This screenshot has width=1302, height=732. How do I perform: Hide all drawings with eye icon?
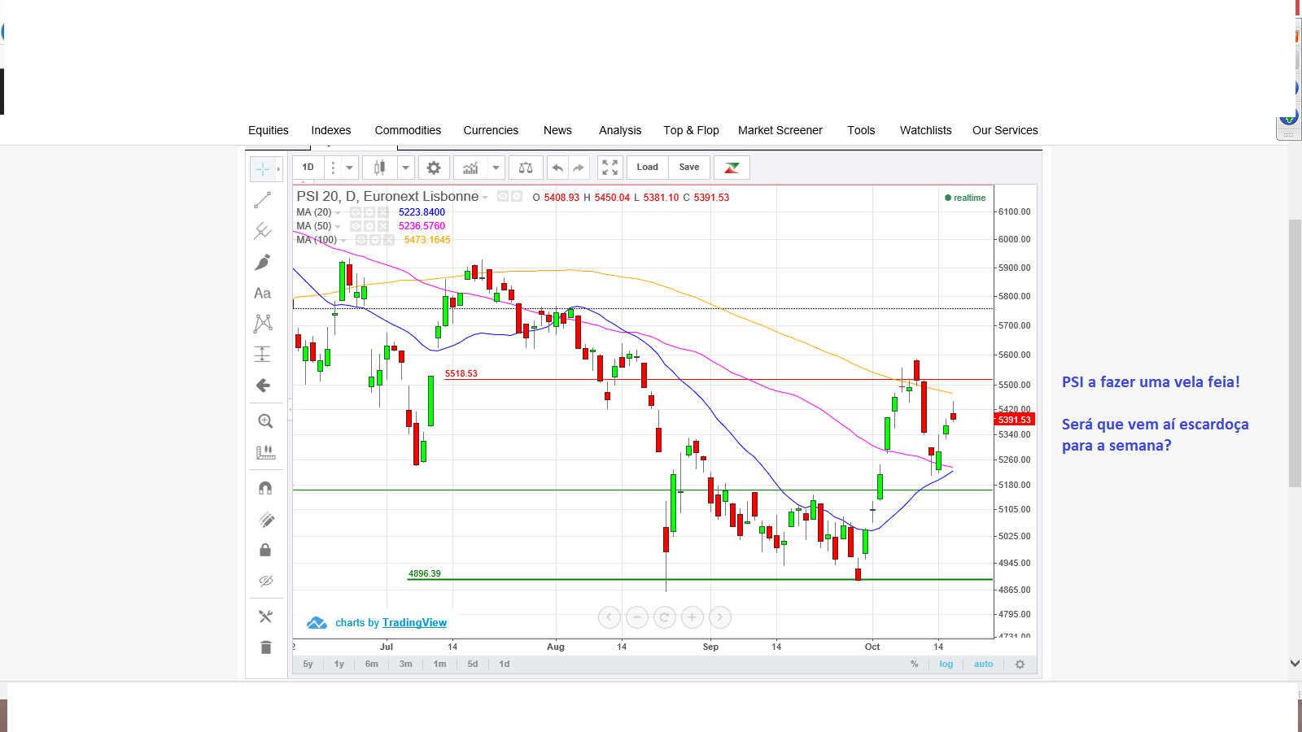pyautogui.click(x=265, y=581)
